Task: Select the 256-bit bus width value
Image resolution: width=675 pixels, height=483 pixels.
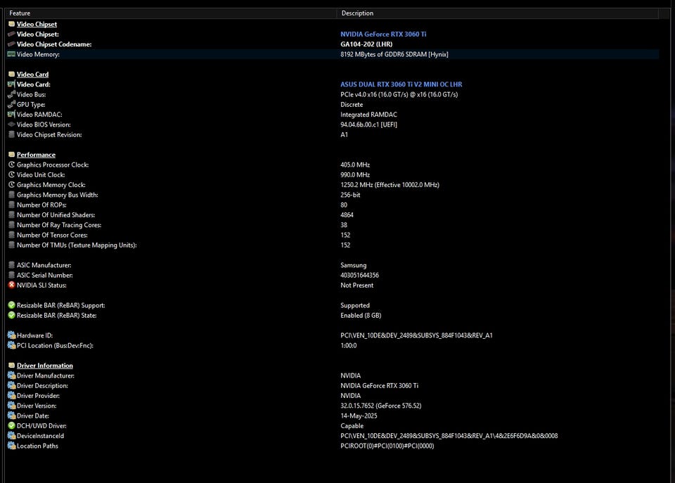Action: click(x=350, y=195)
